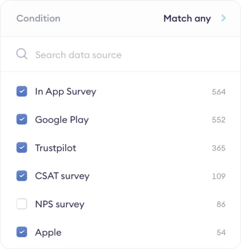Click the Trustpilot source label

(x=56, y=148)
